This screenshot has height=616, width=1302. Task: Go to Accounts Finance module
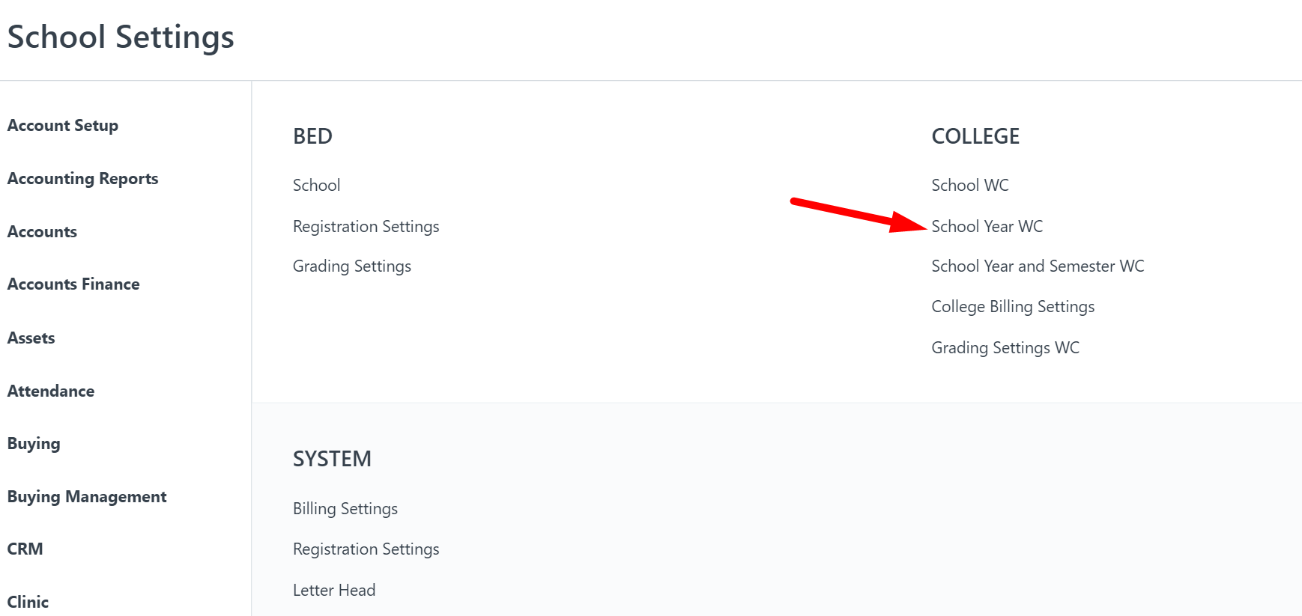pos(73,284)
